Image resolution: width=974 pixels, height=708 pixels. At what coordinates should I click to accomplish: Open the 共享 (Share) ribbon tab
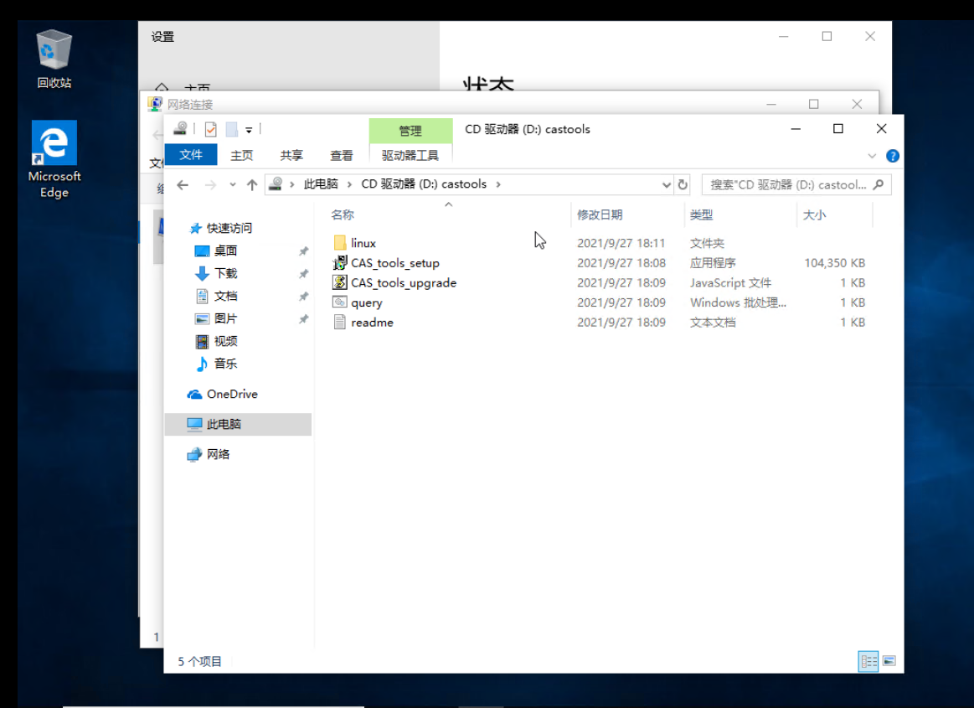click(x=291, y=155)
